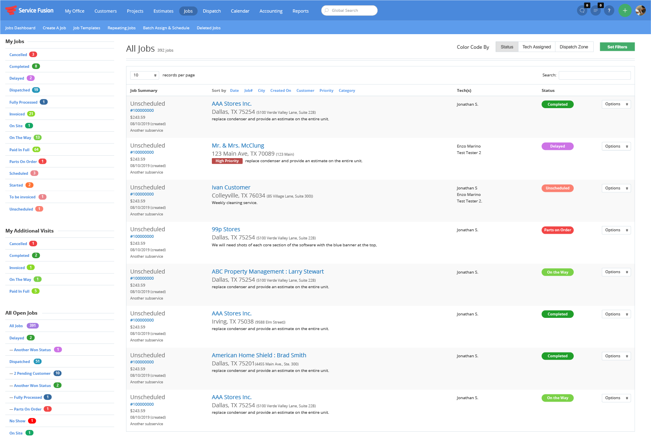Open the Ivan Customer link

[231, 187]
